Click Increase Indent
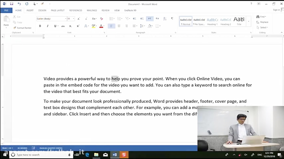284x159 pixels. [x=142, y=19]
